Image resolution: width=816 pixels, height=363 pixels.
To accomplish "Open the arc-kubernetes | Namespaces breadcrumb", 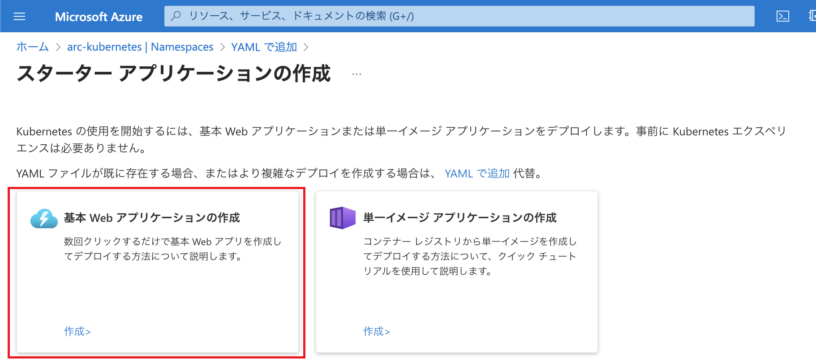I will click(x=140, y=47).
